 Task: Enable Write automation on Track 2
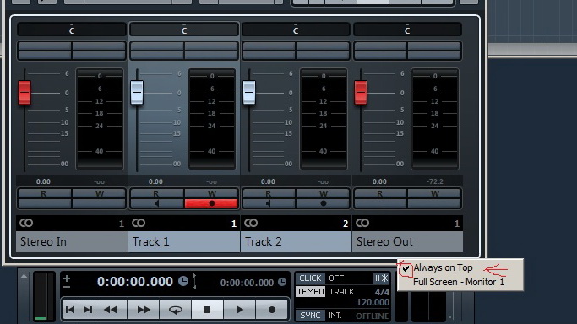(323, 193)
